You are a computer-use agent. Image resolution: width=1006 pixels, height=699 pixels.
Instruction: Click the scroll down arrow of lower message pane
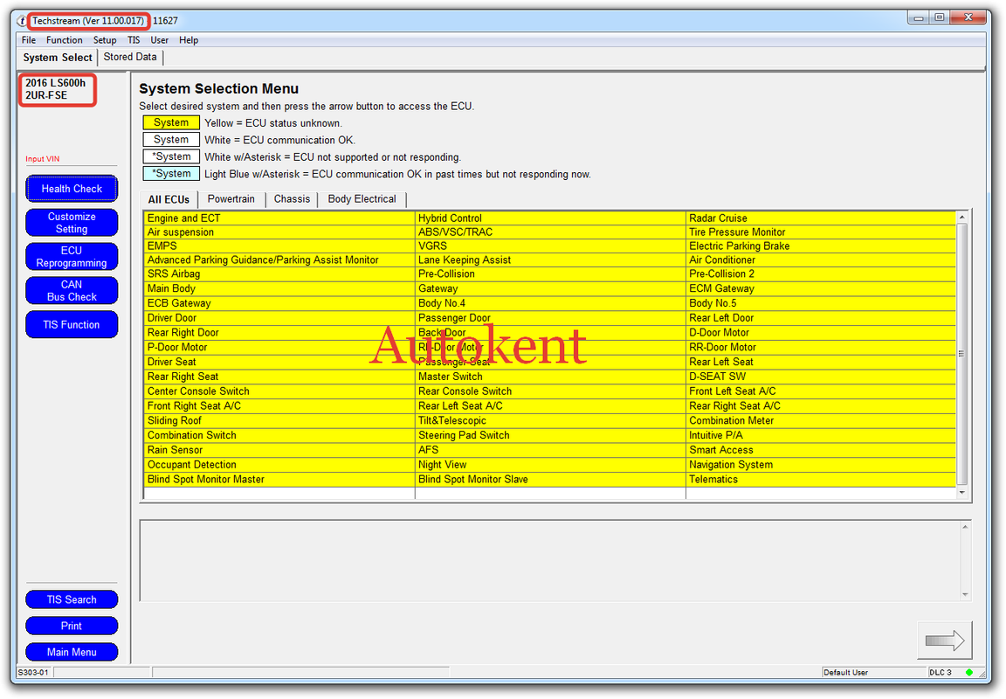(965, 594)
